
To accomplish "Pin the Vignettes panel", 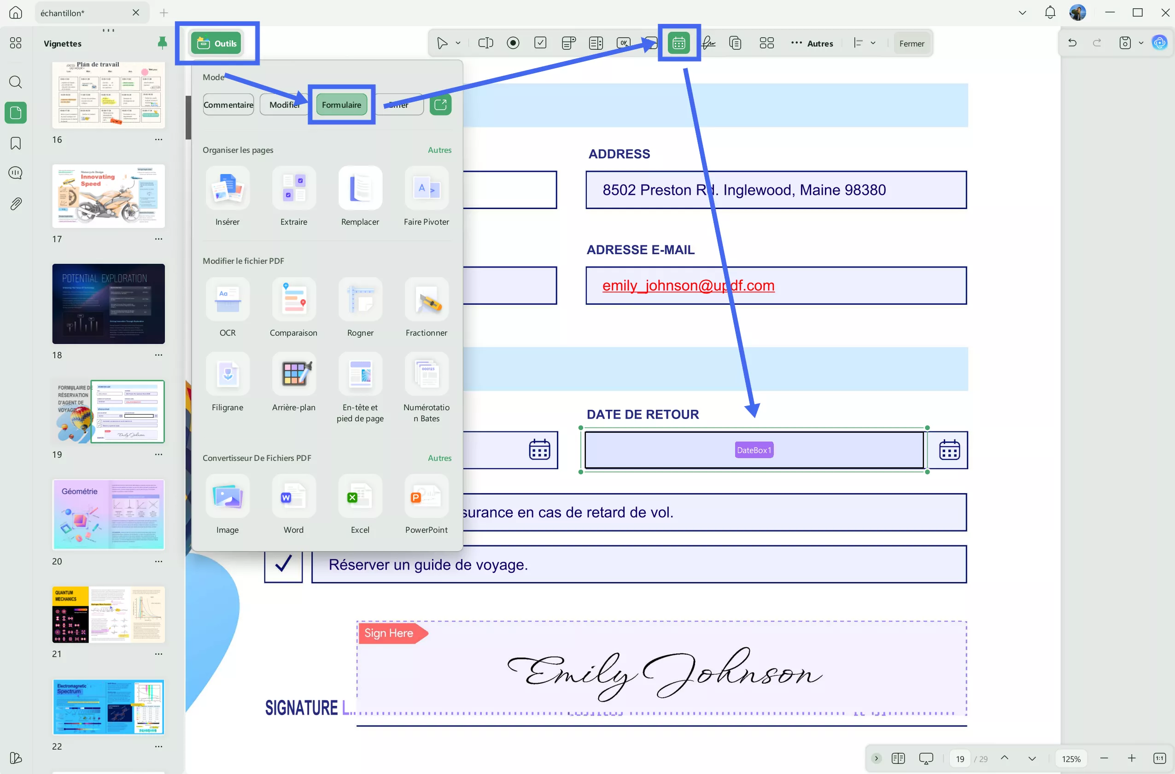I will pos(162,43).
